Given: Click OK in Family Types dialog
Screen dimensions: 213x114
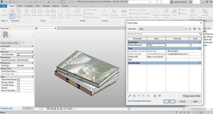Looking at the screenshot, I should coord(169,101).
